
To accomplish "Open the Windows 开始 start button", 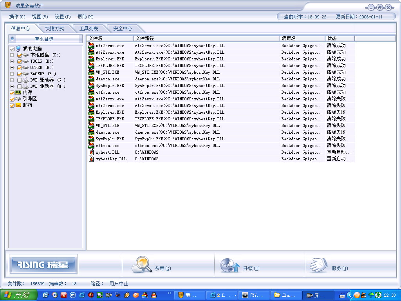I will (18, 295).
